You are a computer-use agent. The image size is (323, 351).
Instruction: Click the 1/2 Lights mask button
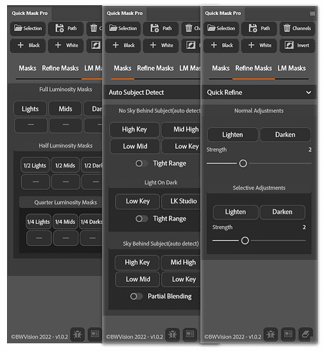(x=35, y=166)
